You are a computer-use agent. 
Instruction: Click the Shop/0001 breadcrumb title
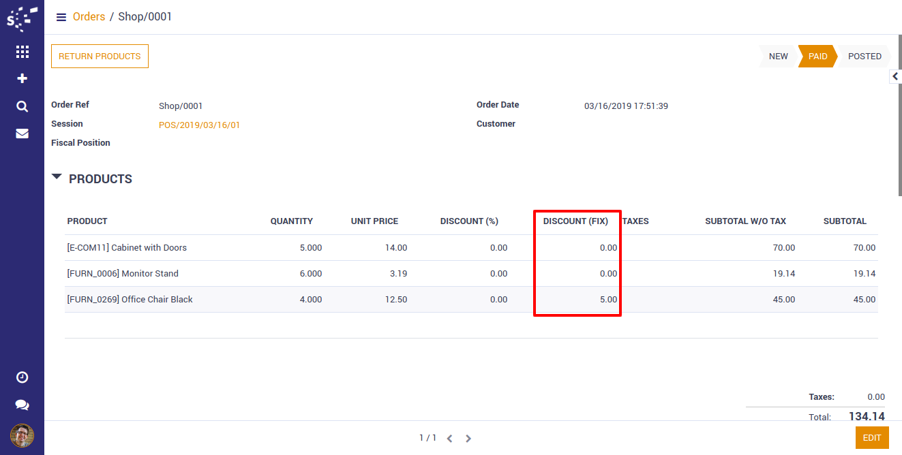(x=145, y=16)
